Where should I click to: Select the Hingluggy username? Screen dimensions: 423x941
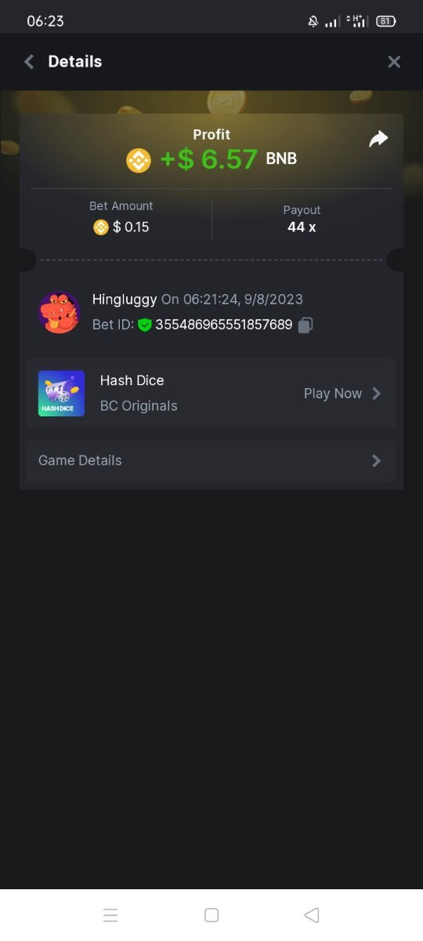point(125,300)
